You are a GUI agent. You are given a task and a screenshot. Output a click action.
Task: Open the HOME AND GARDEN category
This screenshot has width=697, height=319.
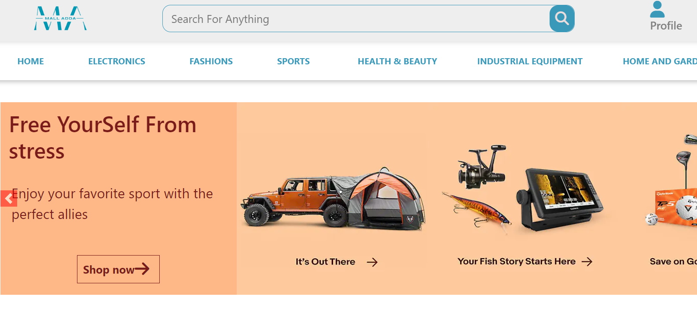(x=660, y=61)
